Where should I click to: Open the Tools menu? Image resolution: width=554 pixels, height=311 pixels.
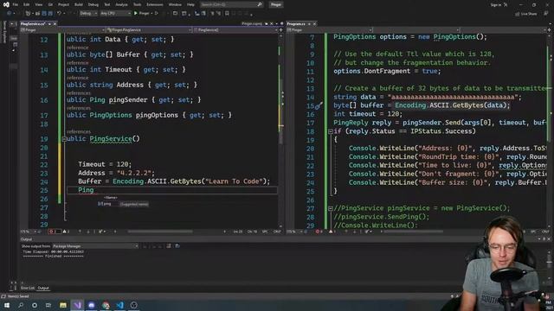(x=137, y=4)
